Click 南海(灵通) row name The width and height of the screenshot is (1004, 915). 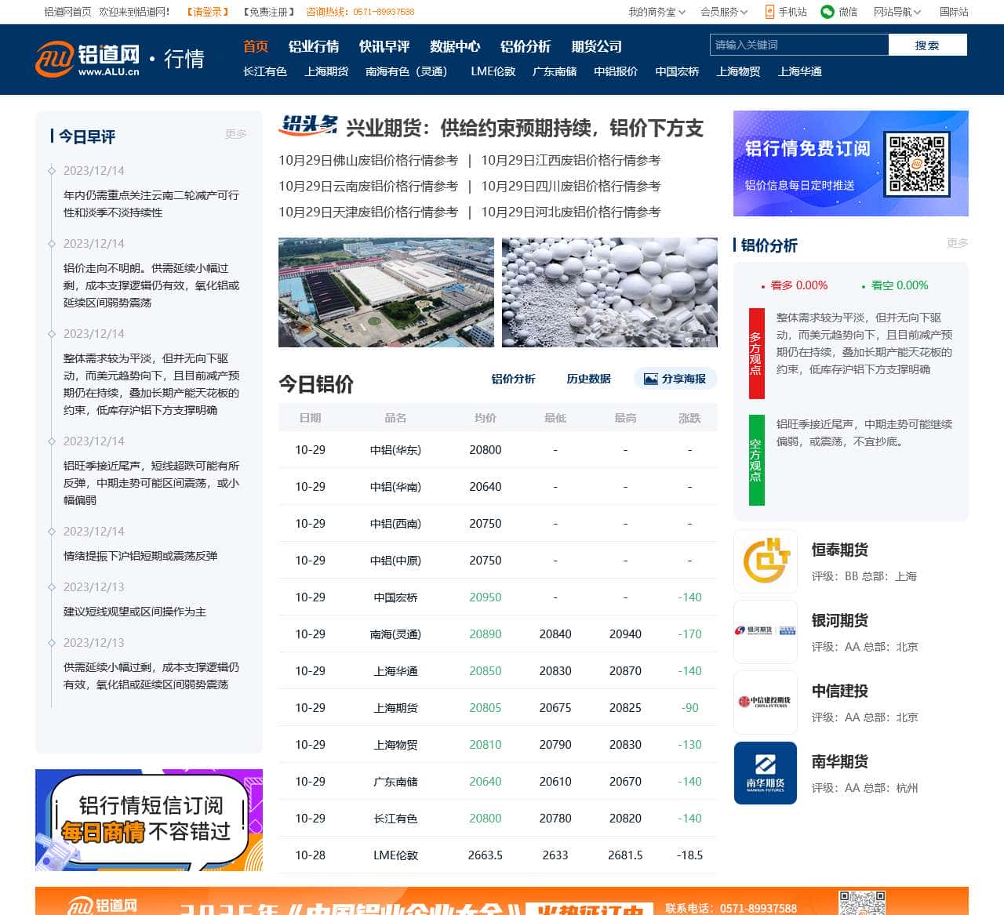tap(395, 634)
